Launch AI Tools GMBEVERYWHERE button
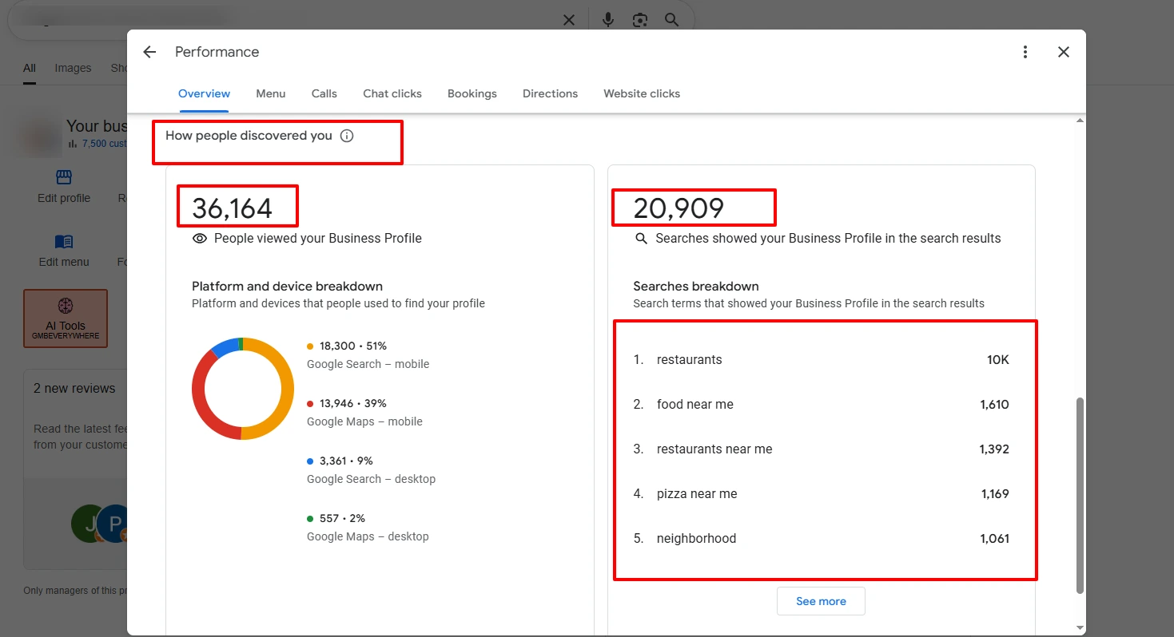This screenshot has width=1174, height=637. tap(66, 318)
